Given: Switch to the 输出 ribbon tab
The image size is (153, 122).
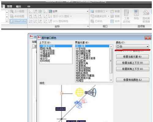Looking at the screenshot, I should 19,6.
